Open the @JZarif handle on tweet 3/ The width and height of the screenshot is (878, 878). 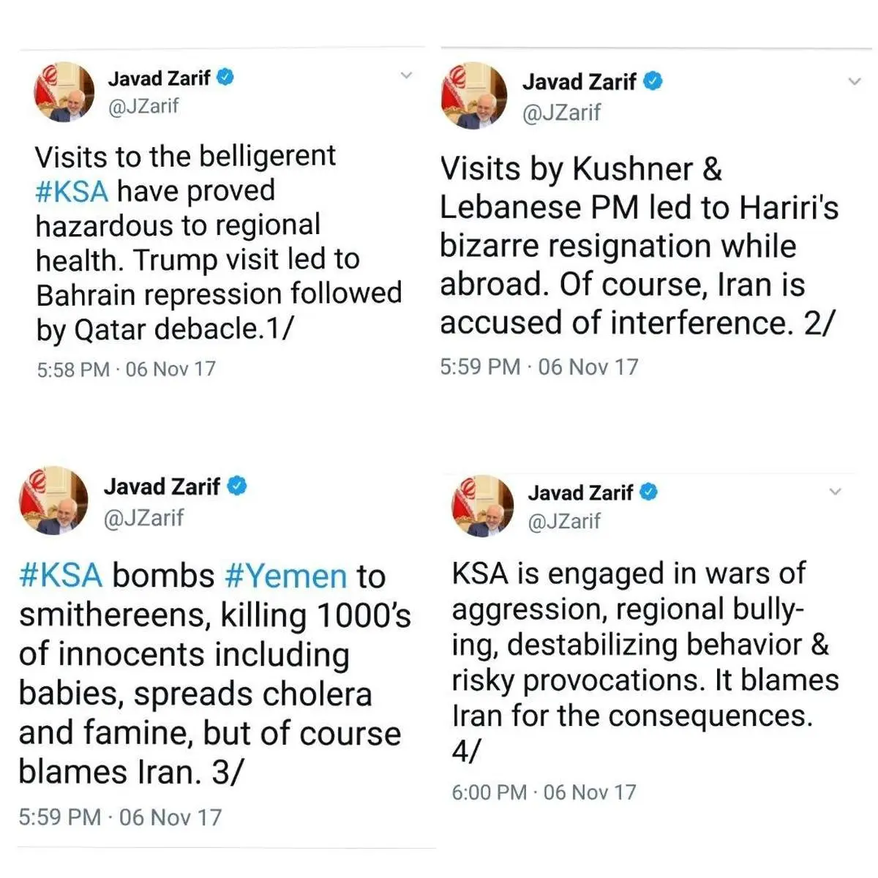[143, 518]
